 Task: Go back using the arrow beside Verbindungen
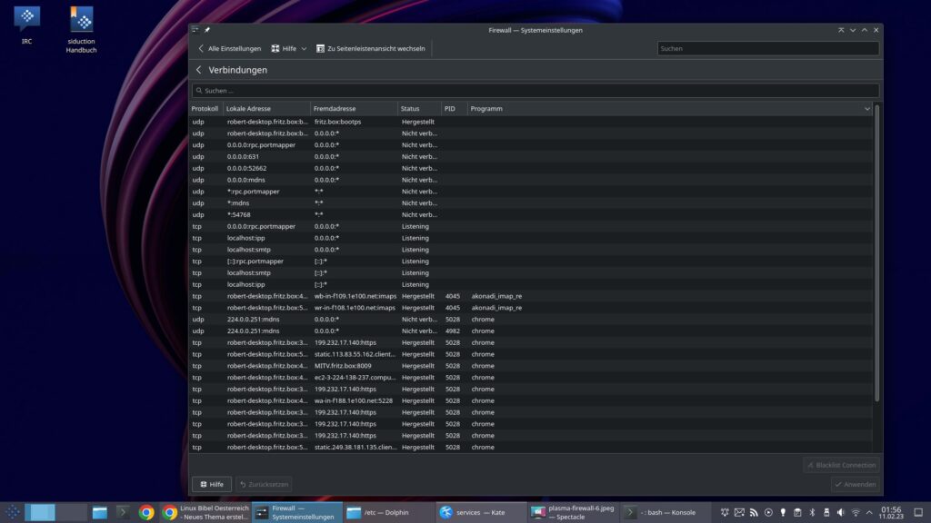199,70
